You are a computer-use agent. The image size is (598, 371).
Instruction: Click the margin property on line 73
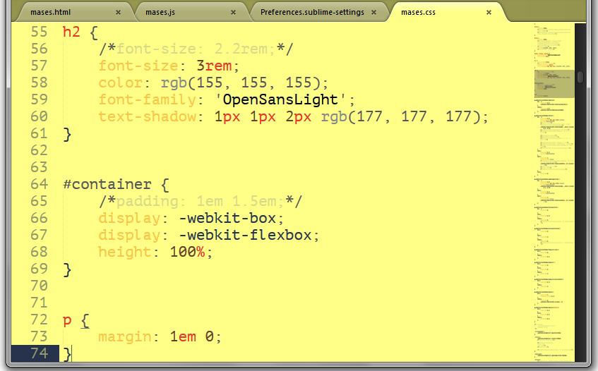point(125,336)
